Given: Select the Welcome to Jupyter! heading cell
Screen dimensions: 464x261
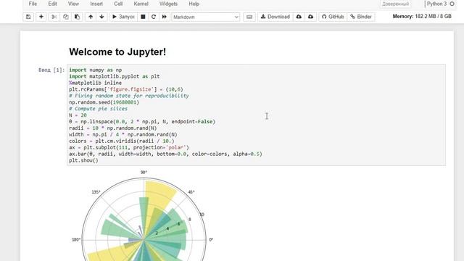Looking at the screenshot, I should point(117,51).
